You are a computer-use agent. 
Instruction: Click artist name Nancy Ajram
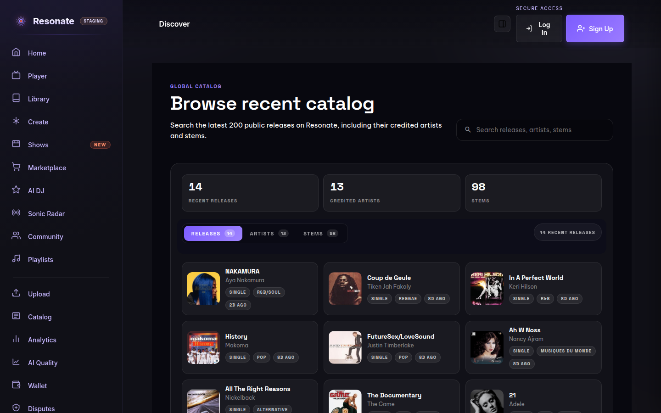click(526, 339)
